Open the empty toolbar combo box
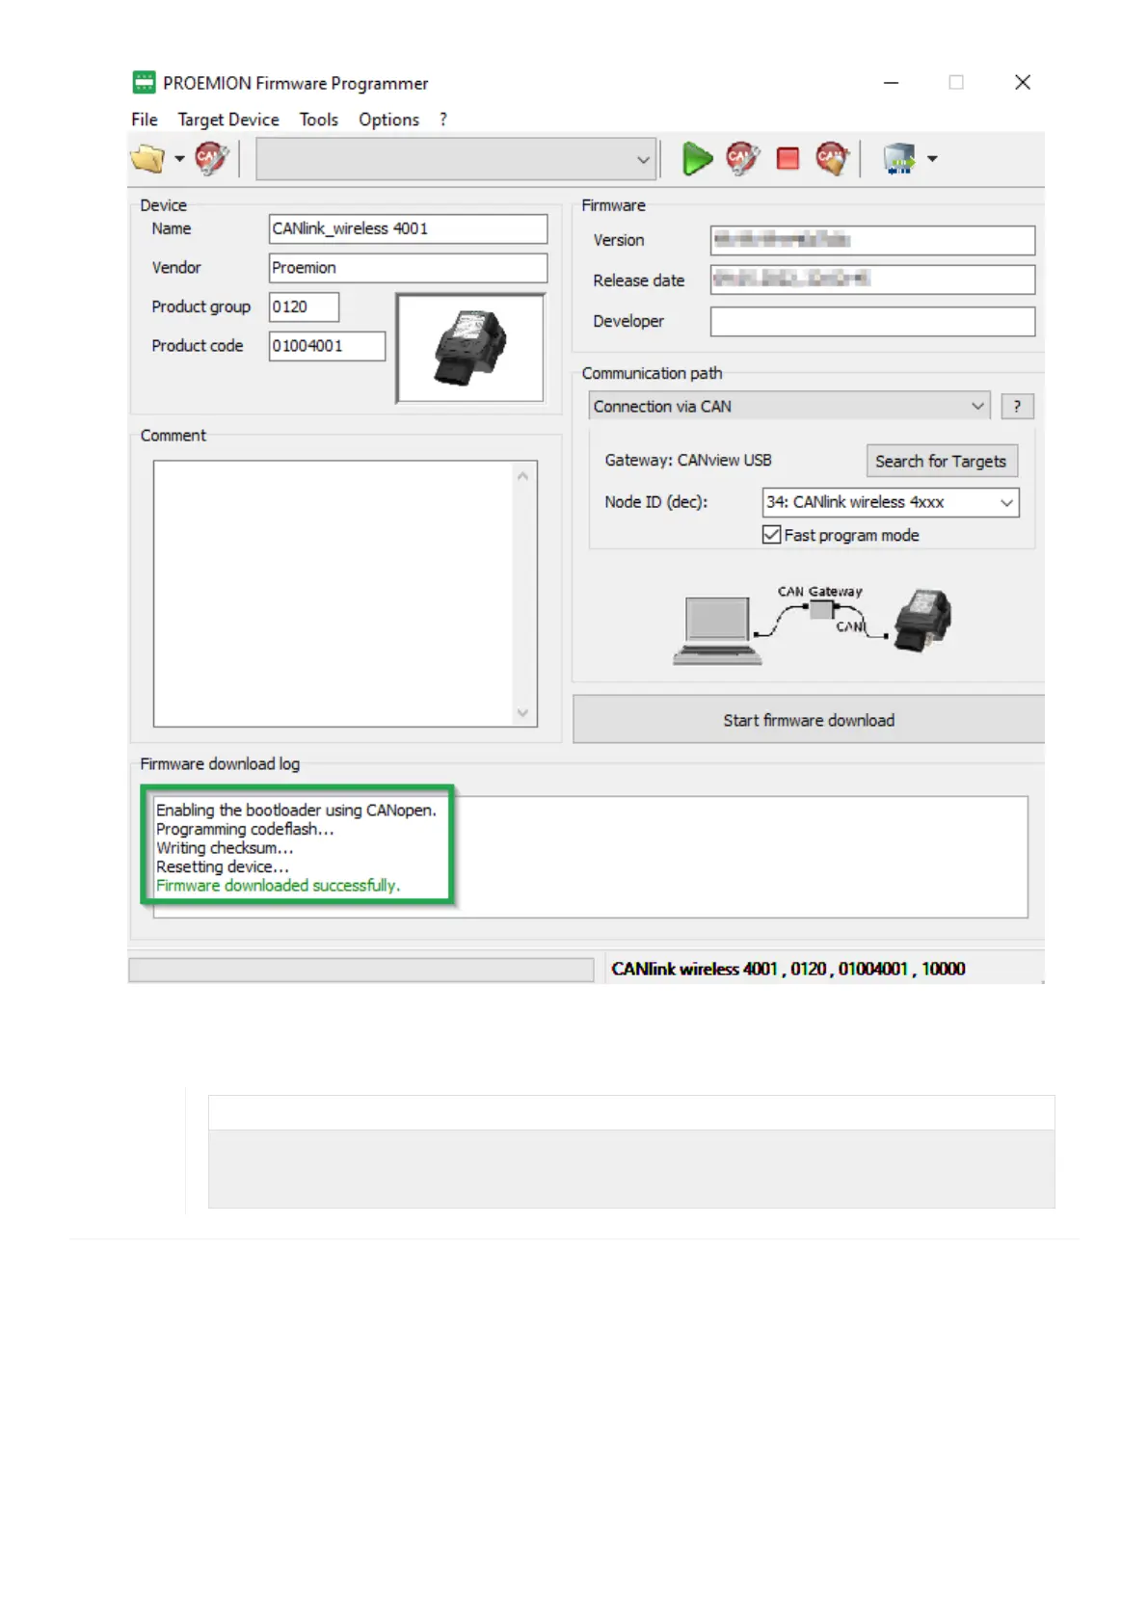Viewport: 1148px width, 1623px height. tap(456, 159)
